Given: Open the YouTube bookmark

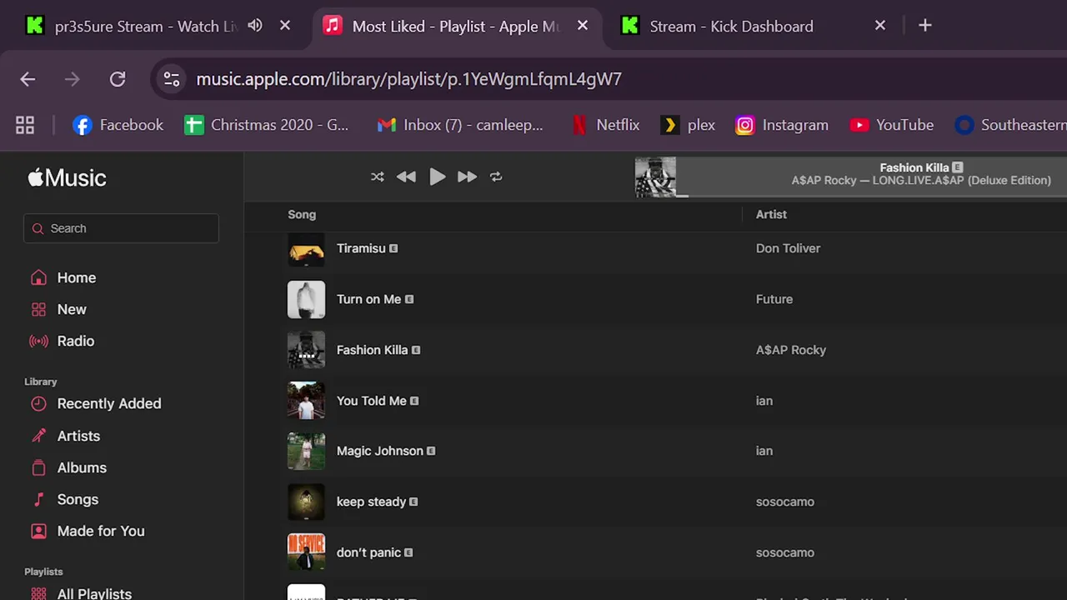Looking at the screenshot, I should [x=891, y=125].
